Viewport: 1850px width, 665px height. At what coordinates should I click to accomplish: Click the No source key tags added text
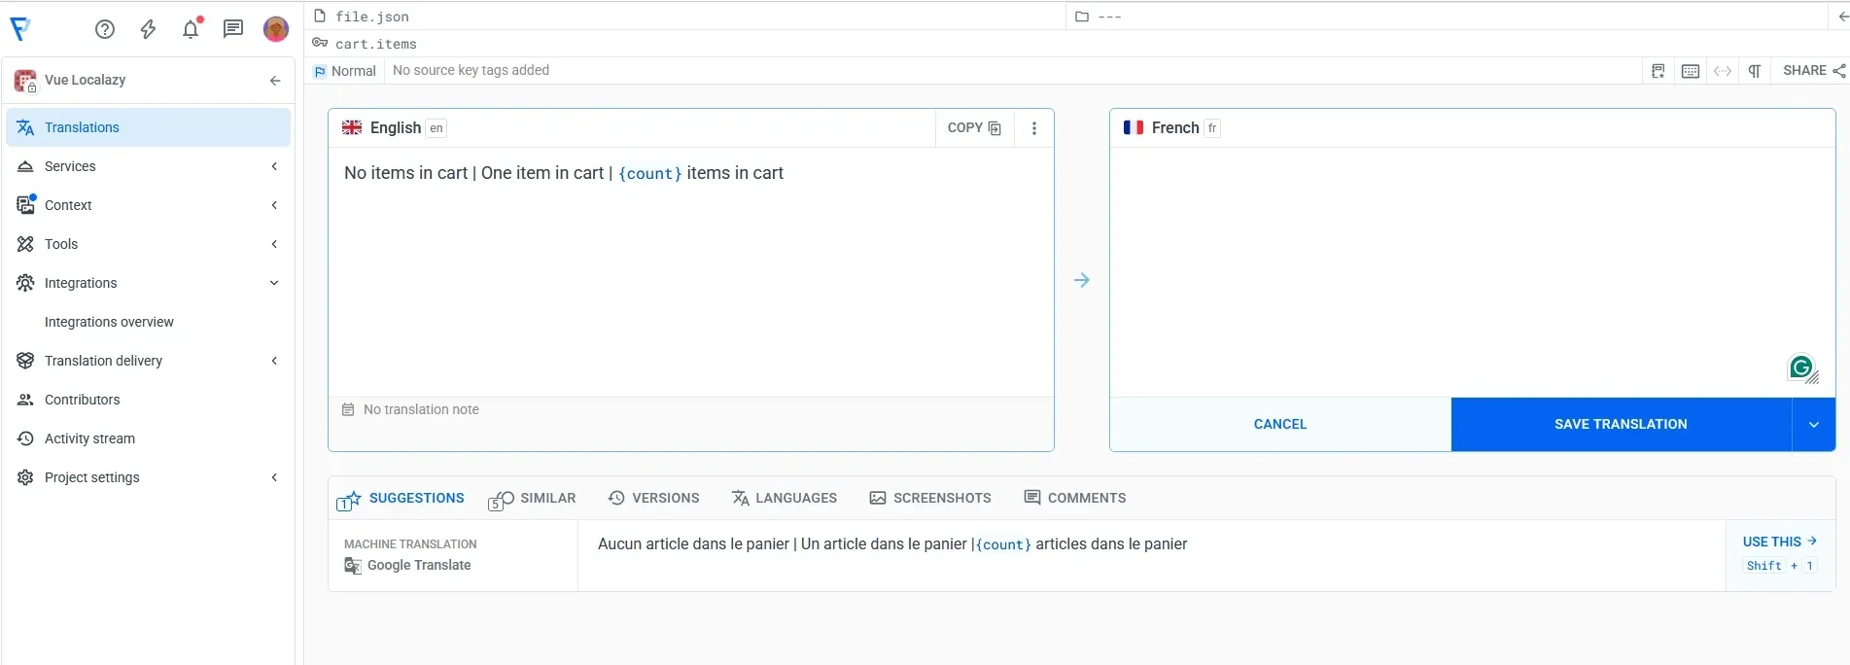(471, 70)
